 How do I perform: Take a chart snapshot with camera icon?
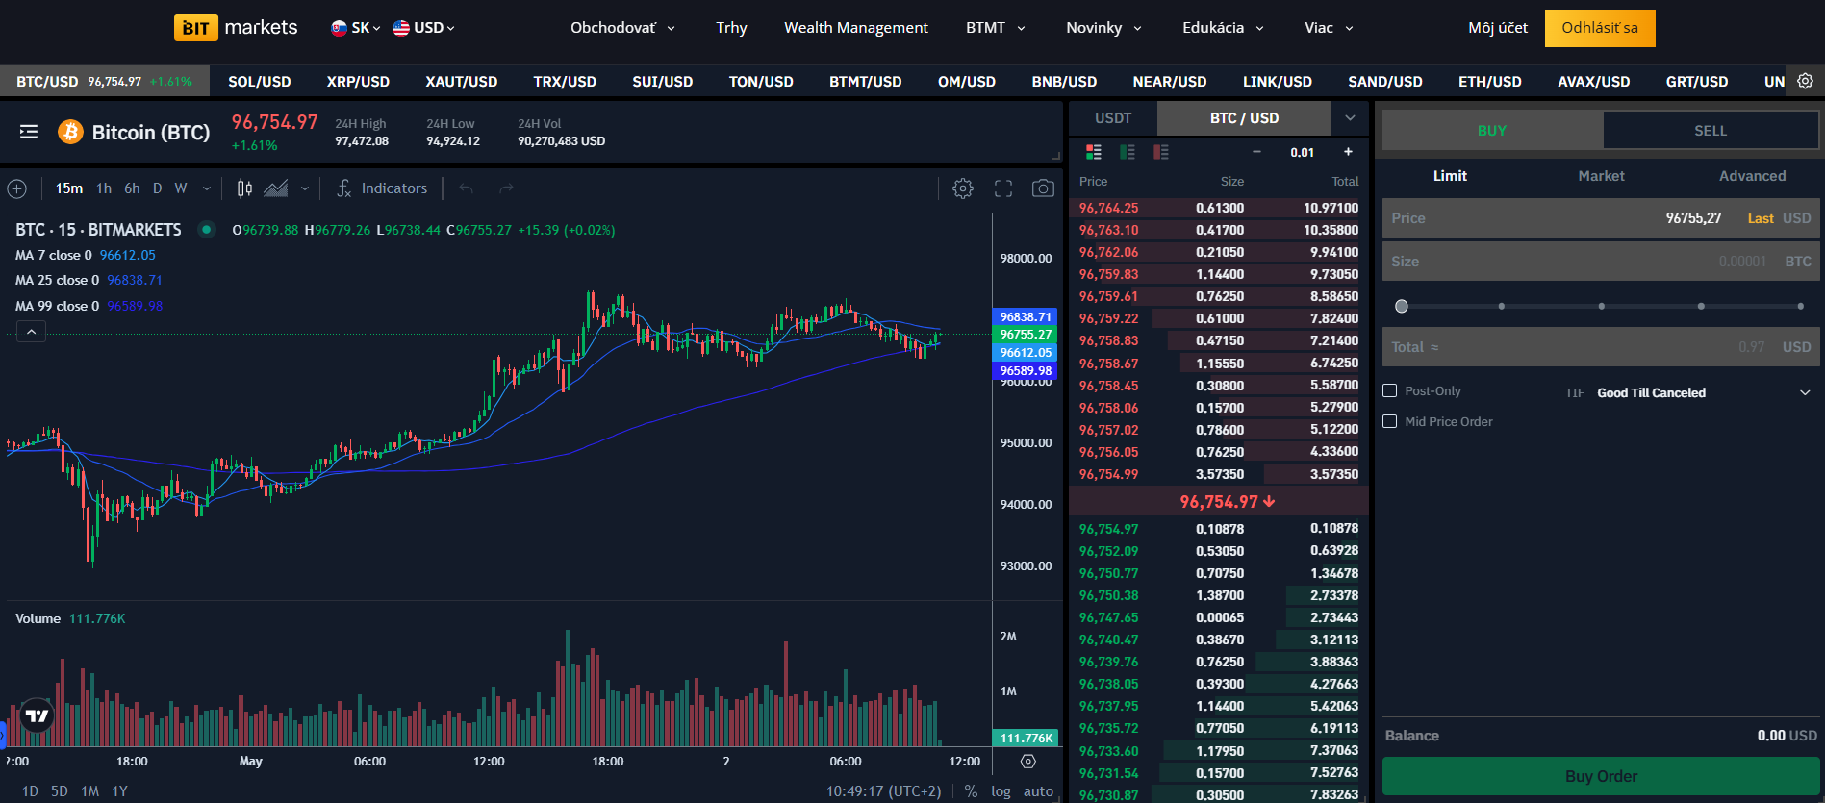coord(1043,188)
